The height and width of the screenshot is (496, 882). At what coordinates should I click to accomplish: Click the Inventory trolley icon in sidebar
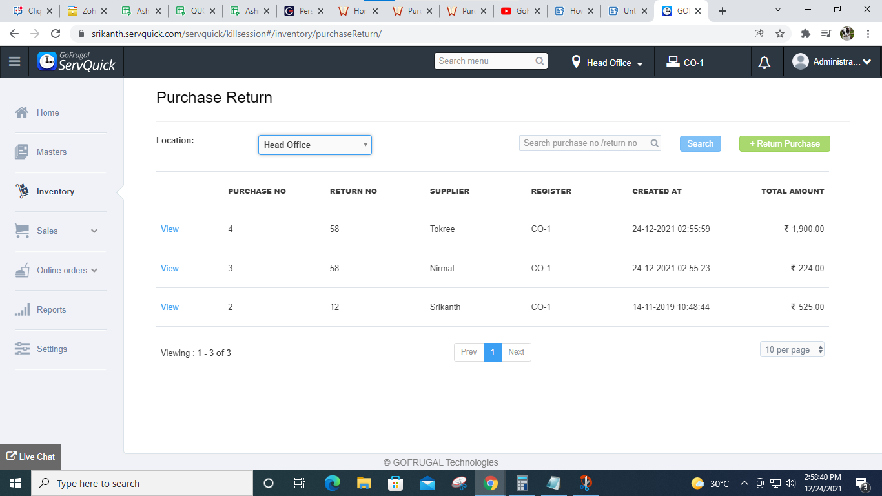(x=23, y=191)
